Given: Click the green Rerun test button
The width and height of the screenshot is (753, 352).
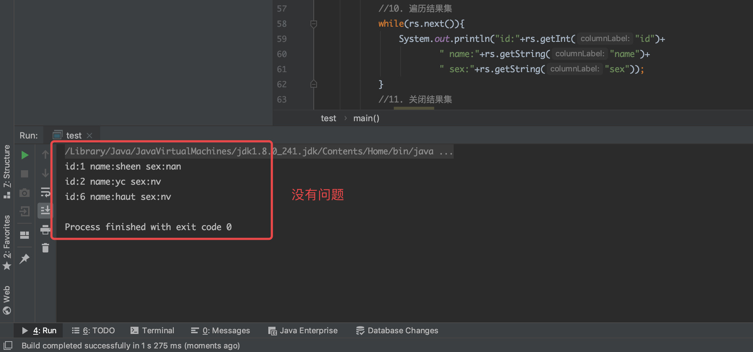Looking at the screenshot, I should [25, 155].
